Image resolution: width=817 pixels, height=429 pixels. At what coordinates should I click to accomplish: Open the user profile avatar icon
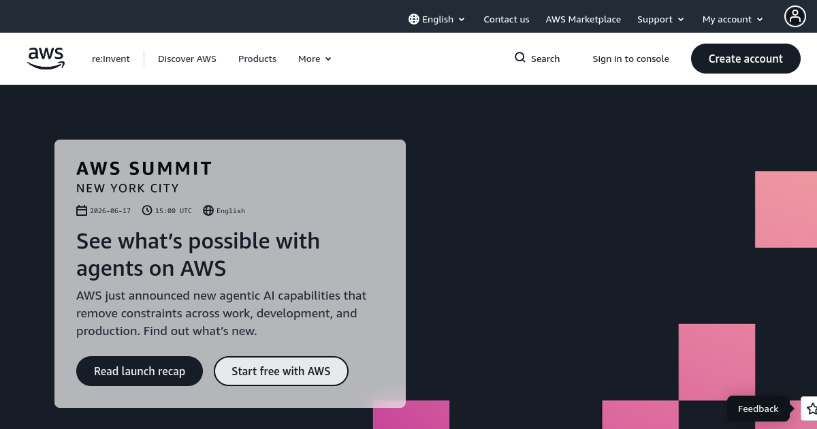point(795,16)
